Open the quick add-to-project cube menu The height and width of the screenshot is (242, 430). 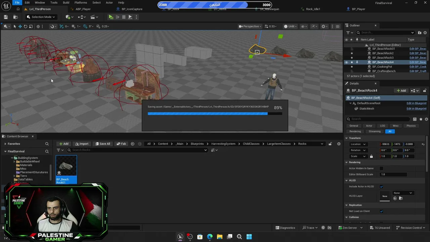click(x=69, y=17)
